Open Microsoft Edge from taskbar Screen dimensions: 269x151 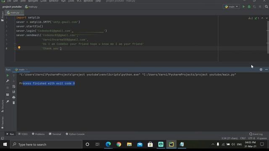tap(108, 144)
